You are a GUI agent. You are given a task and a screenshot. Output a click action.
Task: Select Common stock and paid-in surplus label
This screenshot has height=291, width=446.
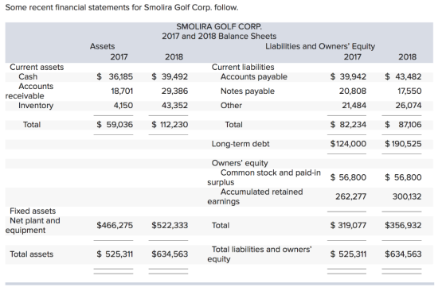coord(264,177)
